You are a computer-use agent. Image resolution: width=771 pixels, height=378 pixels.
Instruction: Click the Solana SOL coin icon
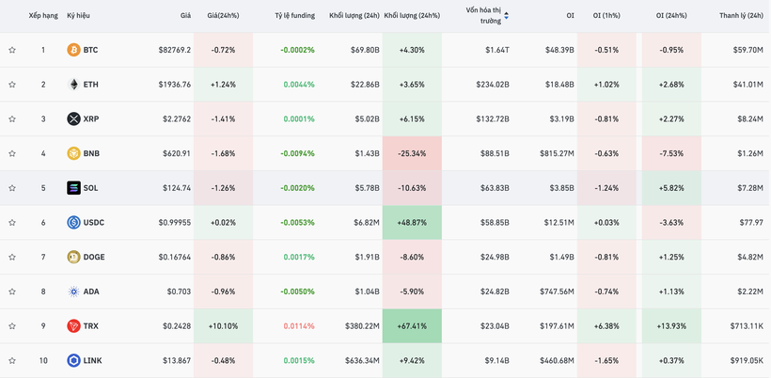pos(73,188)
